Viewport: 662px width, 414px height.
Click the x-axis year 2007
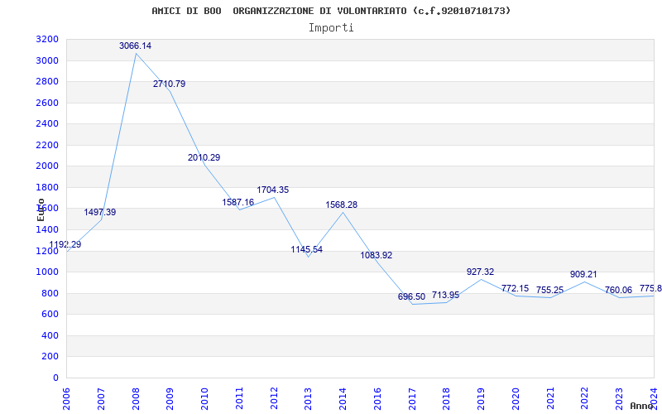point(101,399)
